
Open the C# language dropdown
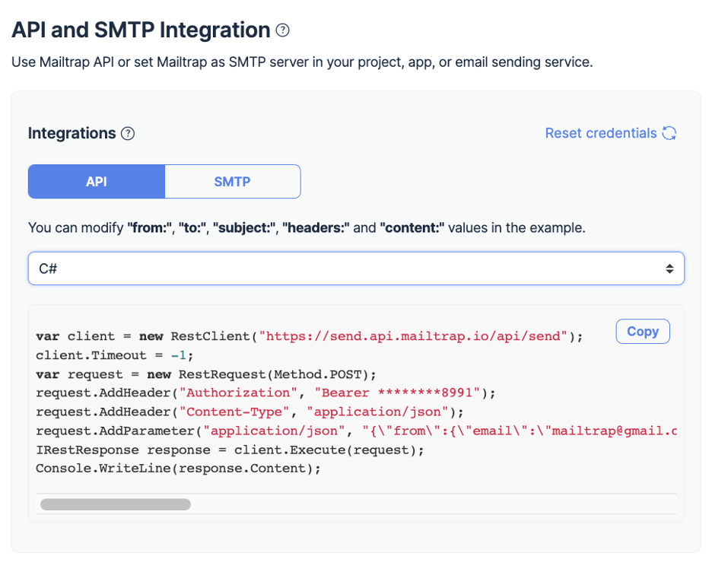[x=356, y=269]
